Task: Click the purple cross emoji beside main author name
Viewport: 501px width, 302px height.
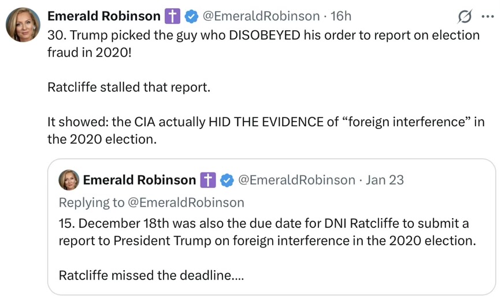Action: (x=173, y=16)
